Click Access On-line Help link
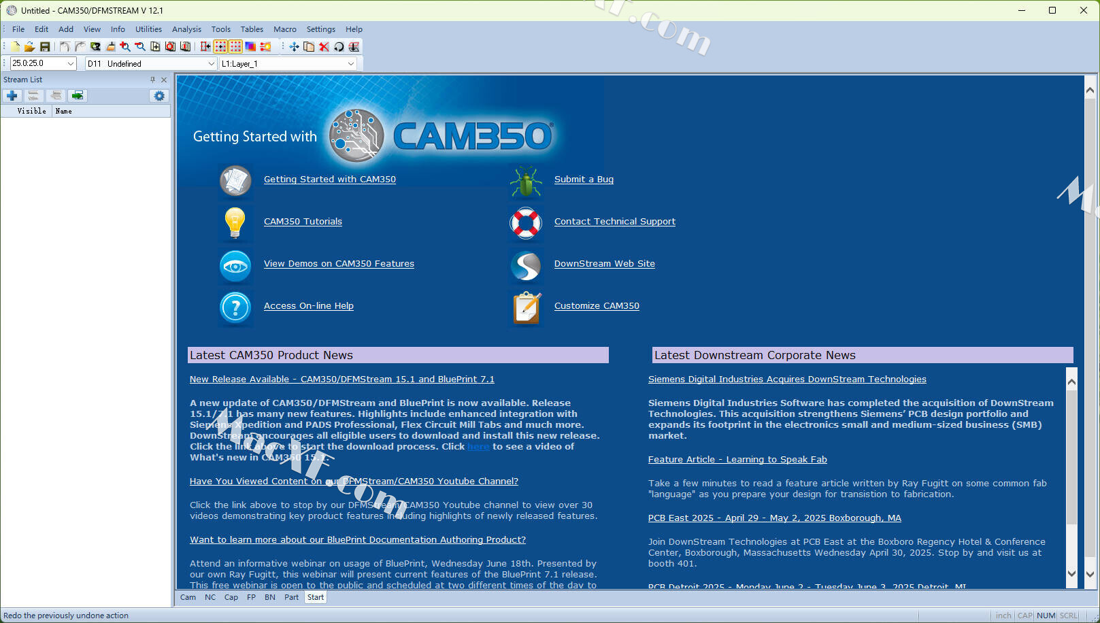This screenshot has width=1100, height=623. click(x=309, y=306)
